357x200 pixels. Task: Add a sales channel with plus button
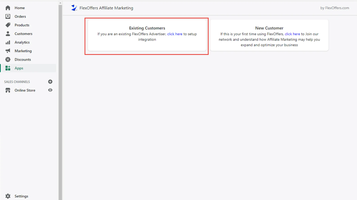coord(50,82)
